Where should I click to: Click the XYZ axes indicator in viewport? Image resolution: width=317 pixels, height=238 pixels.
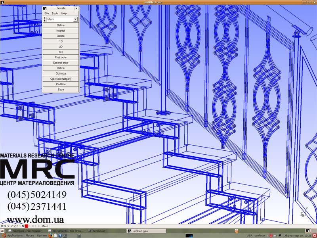(x=304, y=213)
